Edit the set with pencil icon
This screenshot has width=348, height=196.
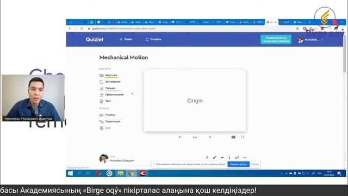[x=215, y=157]
